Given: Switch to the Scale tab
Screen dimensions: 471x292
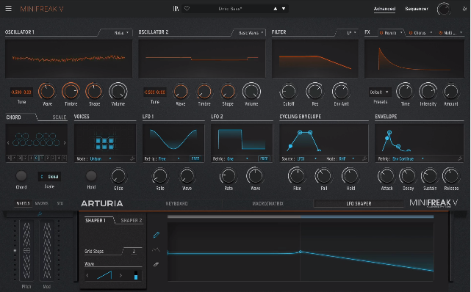Looking at the screenshot, I should (x=60, y=117).
